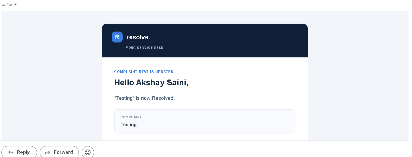Click the "COMPLAINT STATUS UPDATED" label

144,72
